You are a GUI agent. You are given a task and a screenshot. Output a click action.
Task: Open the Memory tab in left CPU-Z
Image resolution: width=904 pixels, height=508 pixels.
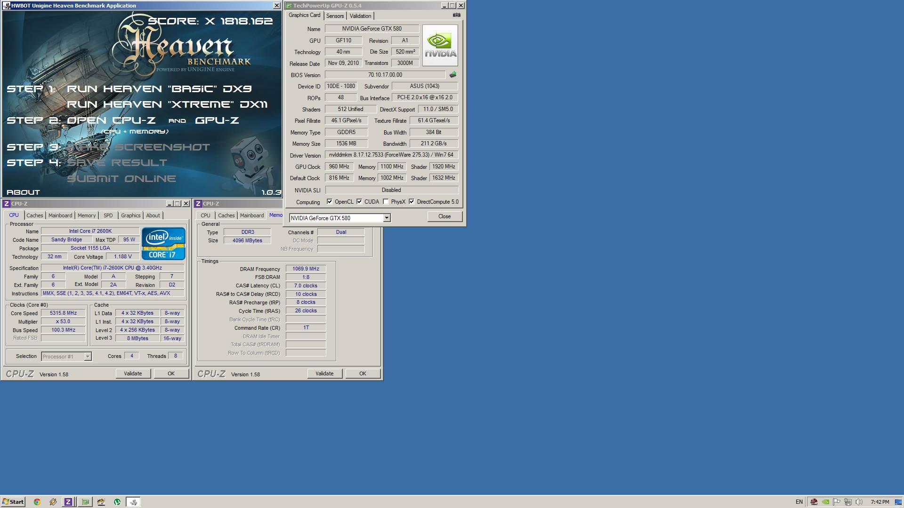click(x=87, y=215)
